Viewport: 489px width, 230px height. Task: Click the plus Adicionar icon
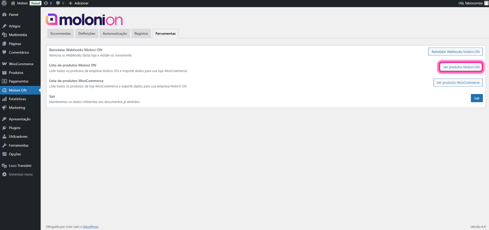[70, 3]
